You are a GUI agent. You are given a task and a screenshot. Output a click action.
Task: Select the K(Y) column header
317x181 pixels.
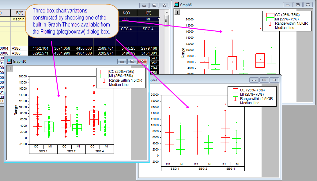pyautogui.click(x=126, y=12)
